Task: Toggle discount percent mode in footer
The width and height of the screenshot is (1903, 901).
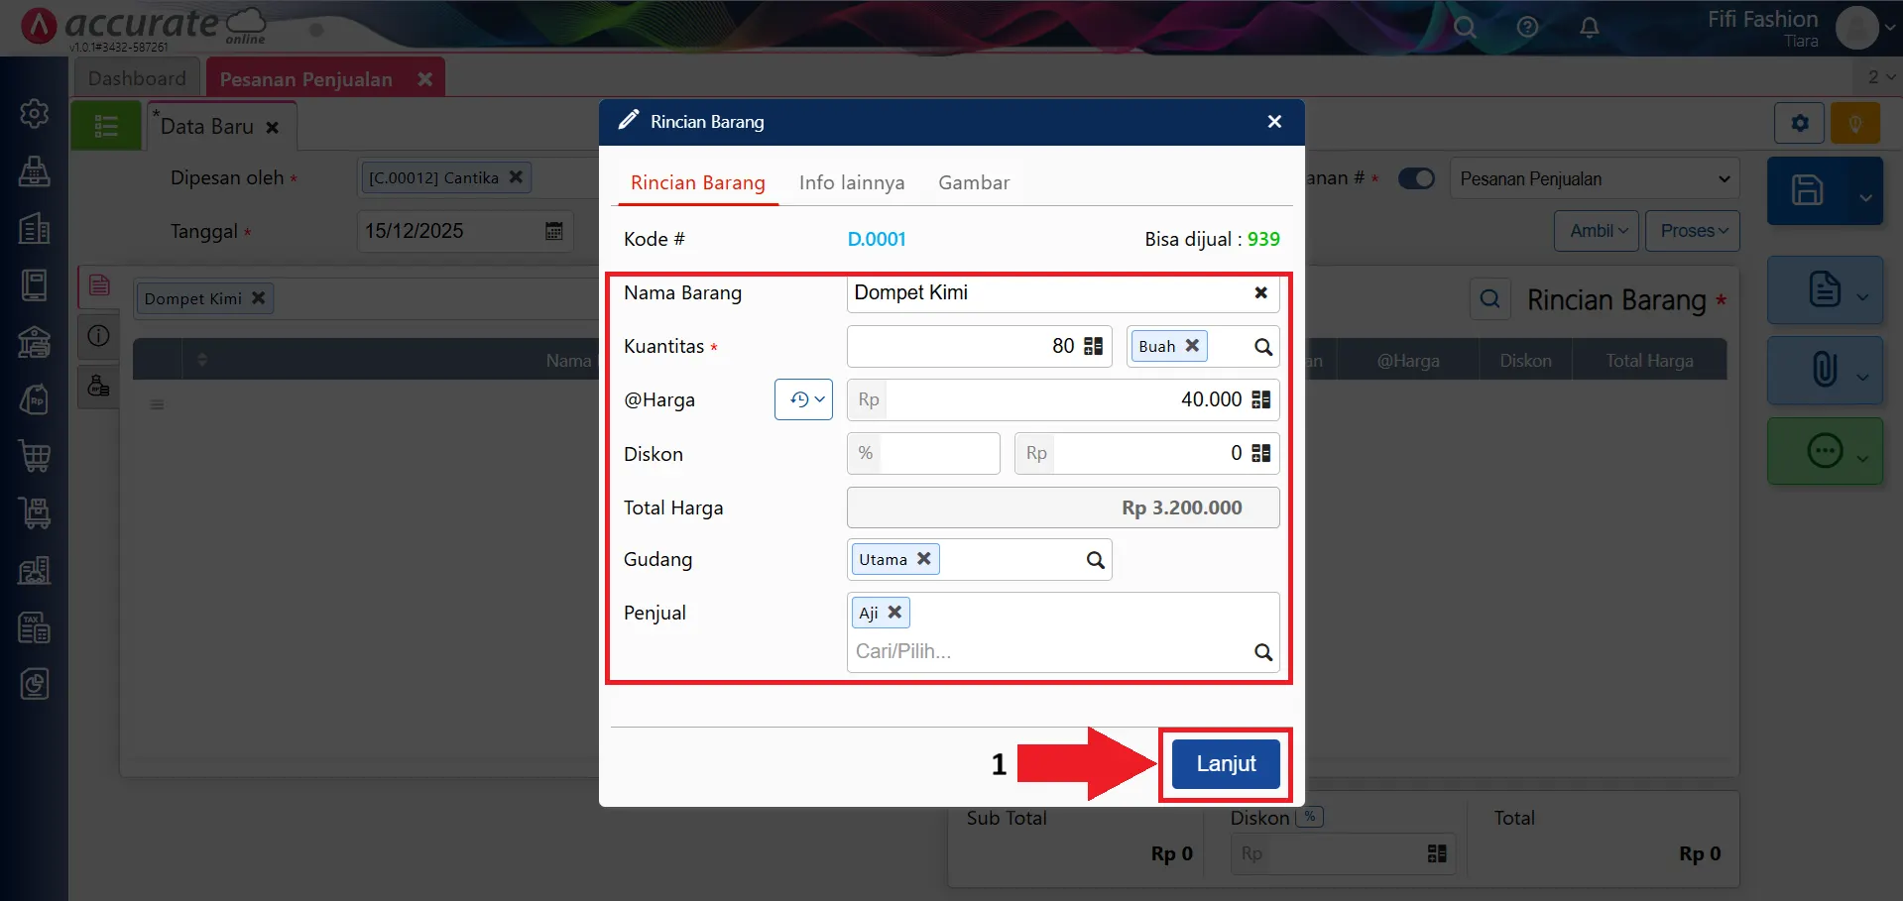Action: pyautogui.click(x=1309, y=817)
